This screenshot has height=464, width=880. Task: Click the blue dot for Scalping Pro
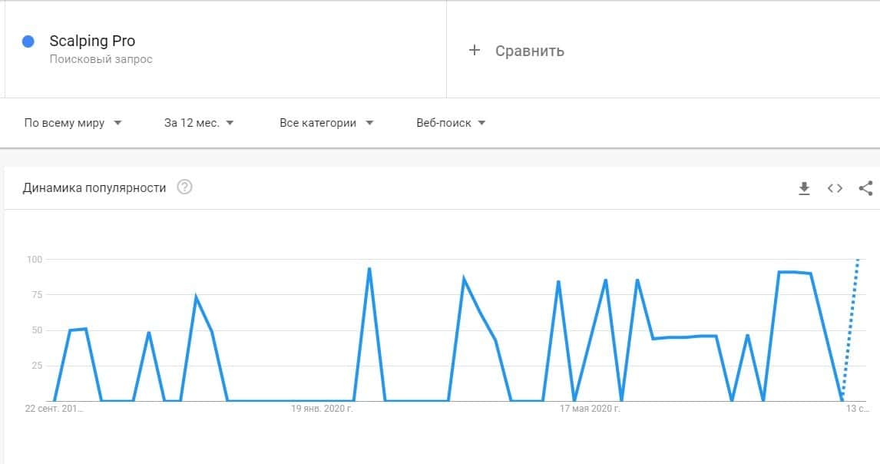(28, 41)
